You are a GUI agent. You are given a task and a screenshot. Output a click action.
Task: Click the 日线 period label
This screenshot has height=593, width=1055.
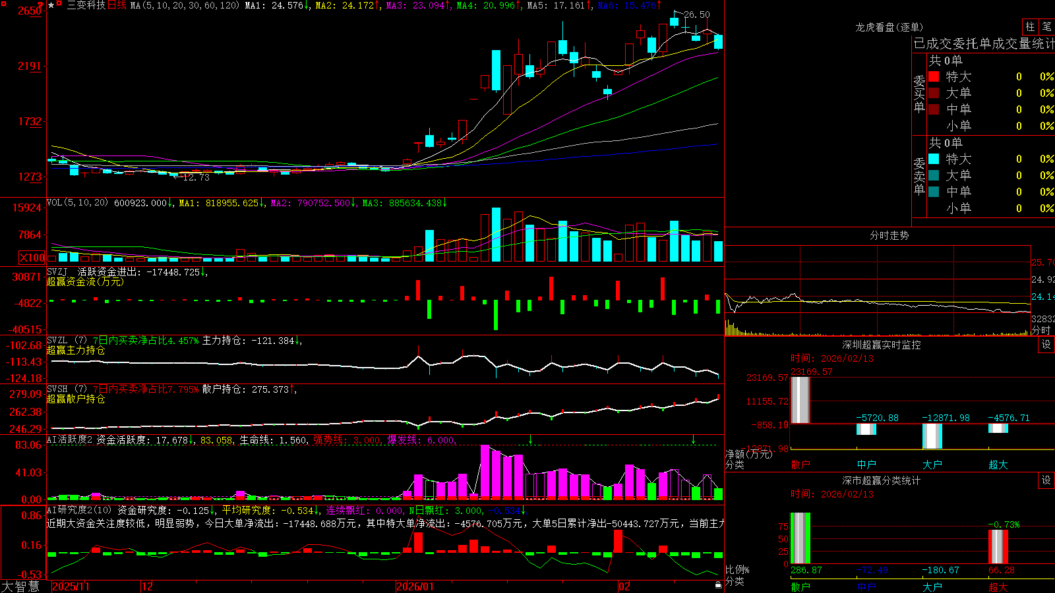coord(117,5)
